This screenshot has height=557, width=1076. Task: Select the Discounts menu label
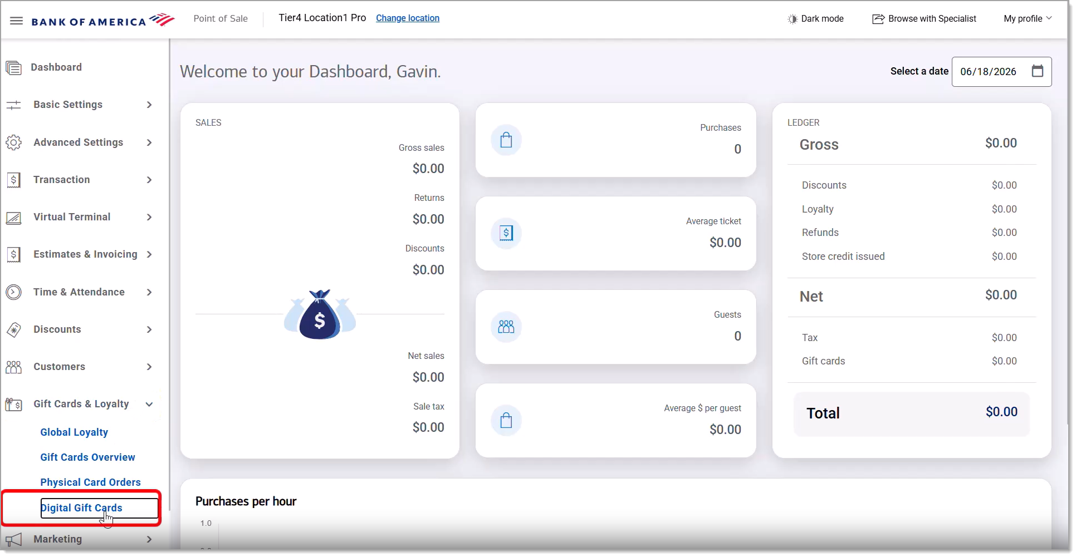[x=57, y=329]
